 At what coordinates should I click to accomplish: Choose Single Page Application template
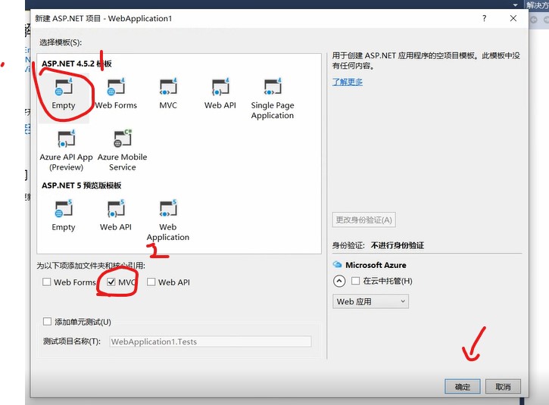[x=273, y=99]
